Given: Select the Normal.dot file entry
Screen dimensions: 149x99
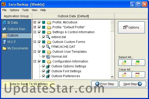Looking at the screenshot, I should point(59,57).
